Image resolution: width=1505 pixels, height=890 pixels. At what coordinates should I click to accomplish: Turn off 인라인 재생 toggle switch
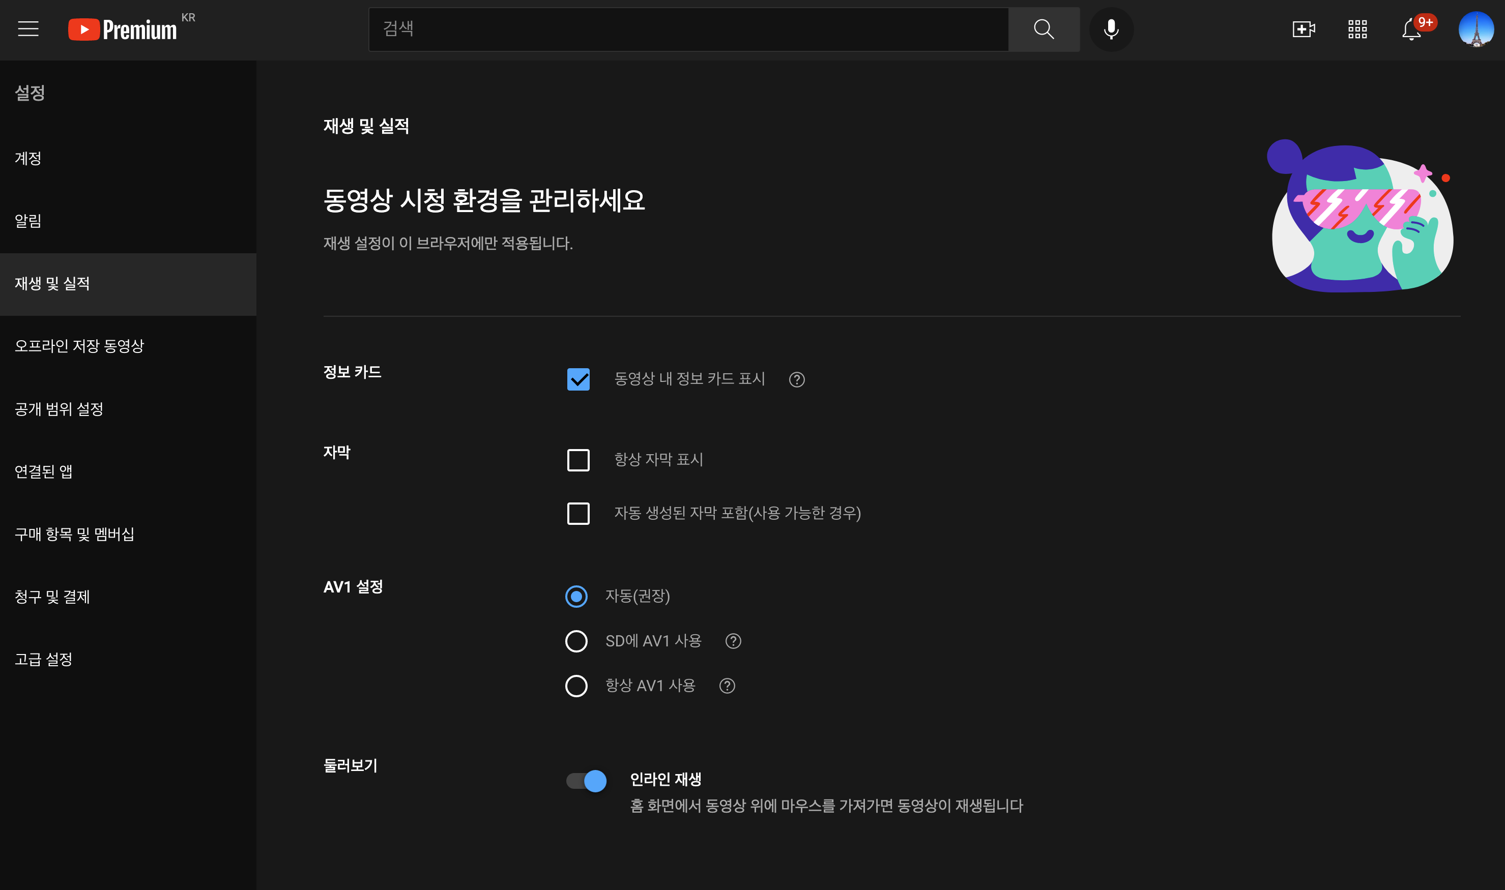(587, 781)
